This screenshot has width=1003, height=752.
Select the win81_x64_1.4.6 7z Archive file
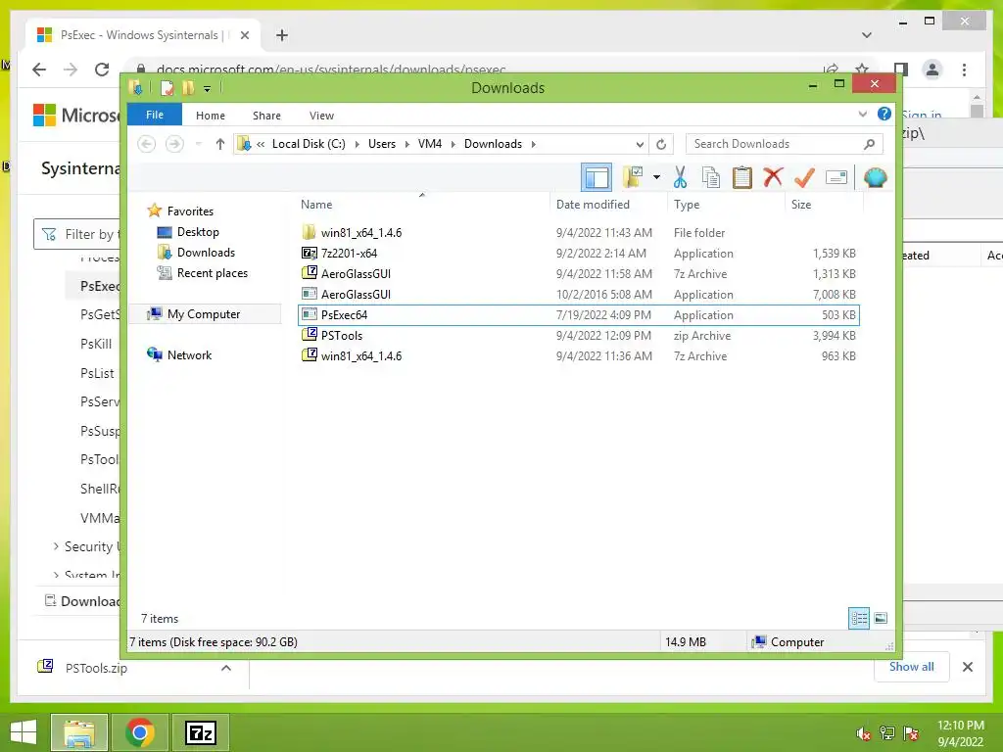(578, 355)
